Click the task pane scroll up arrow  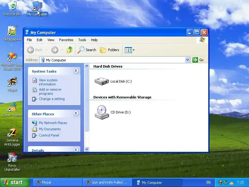[x=87, y=66]
